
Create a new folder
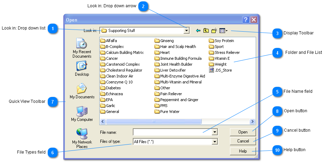click(214, 31)
